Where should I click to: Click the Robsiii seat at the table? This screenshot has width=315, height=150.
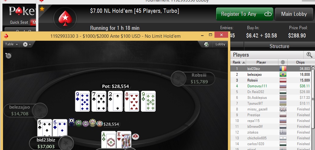(193, 78)
